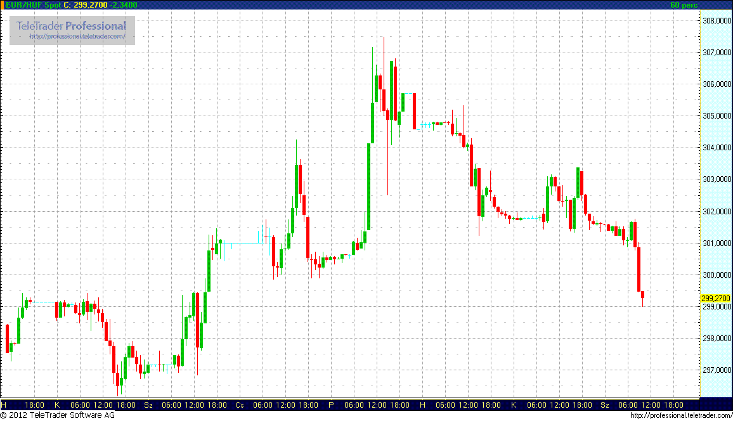Click the 307,0000 price axis label

pos(717,53)
